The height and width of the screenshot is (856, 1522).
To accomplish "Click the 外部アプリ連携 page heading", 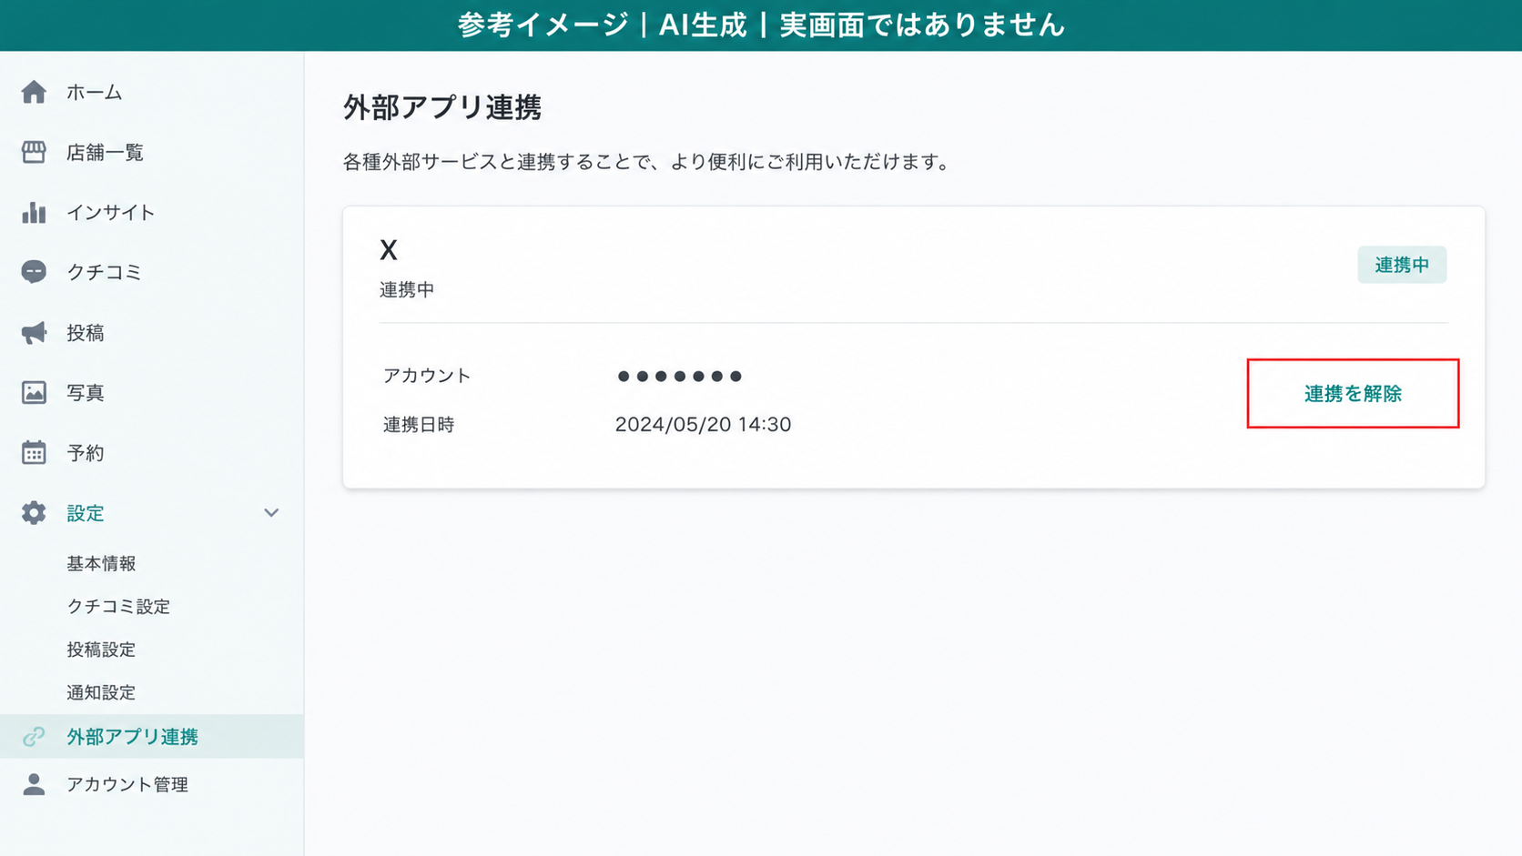I will (x=442, y=107).
